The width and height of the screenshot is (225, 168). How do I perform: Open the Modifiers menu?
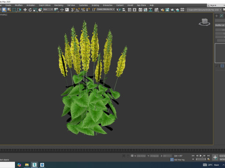(19, 5)
